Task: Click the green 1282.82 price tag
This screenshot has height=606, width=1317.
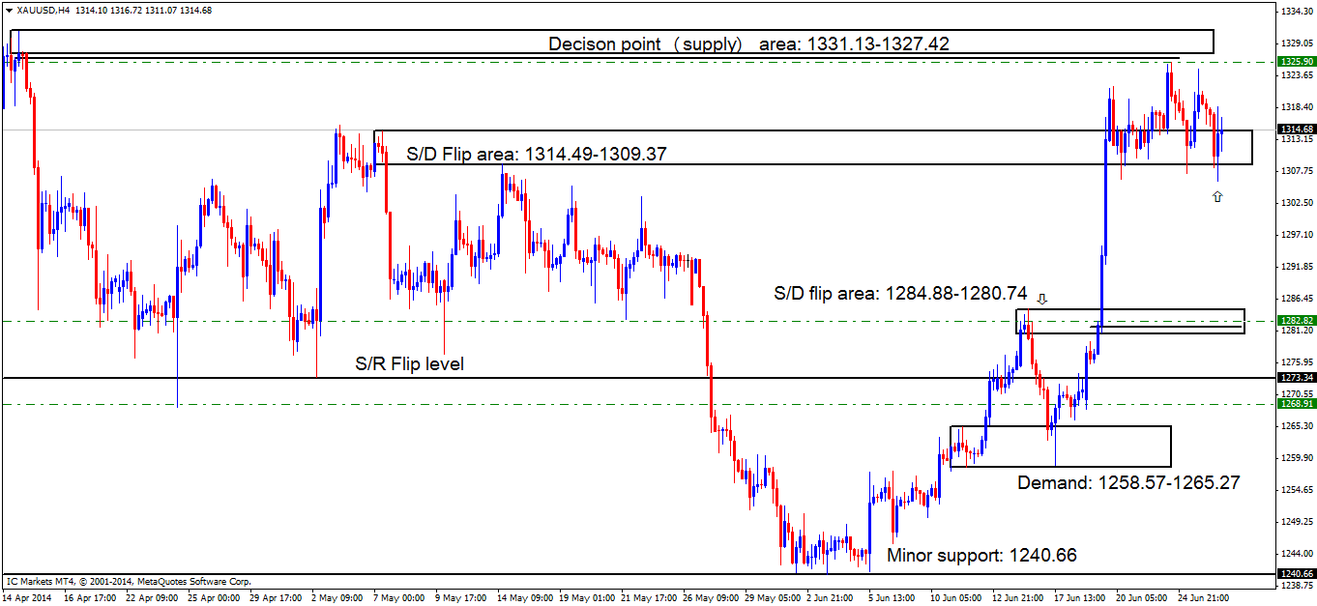Action: (x=1295, y=320)
